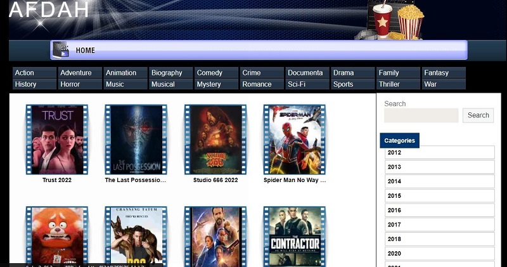
Task: Choose the 2016 category
Action: pyautogui.click(x=439, y=210)
